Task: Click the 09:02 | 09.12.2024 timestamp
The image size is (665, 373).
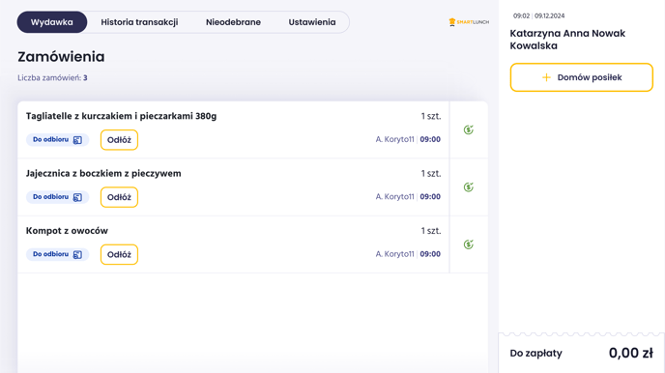Action: pos(538,15)
